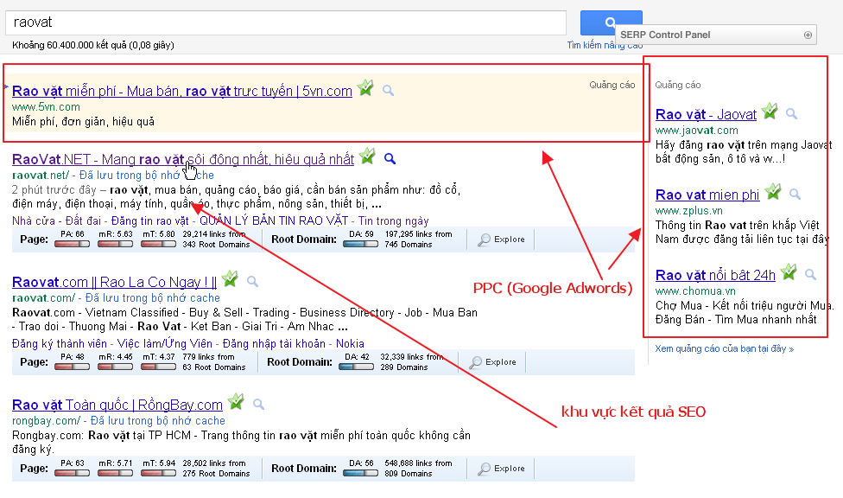
Task: Open cached copy link for rongbay.com
Action: pyautogui.click(x=157, y=421)
